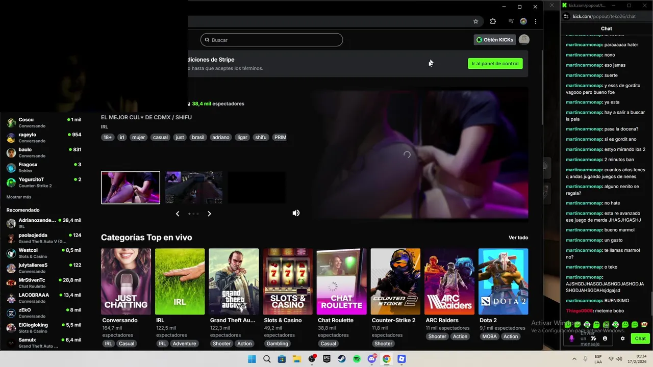
Task: Open ElGlogloking recommended channel
Action: [43, 328]
